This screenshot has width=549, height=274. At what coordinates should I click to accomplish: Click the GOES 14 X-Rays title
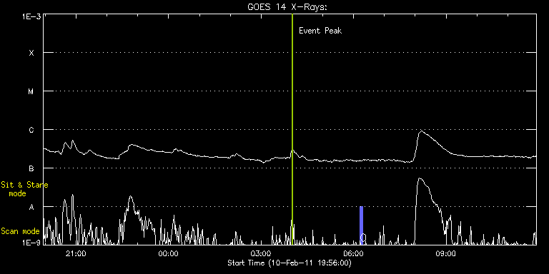point(287,7)
